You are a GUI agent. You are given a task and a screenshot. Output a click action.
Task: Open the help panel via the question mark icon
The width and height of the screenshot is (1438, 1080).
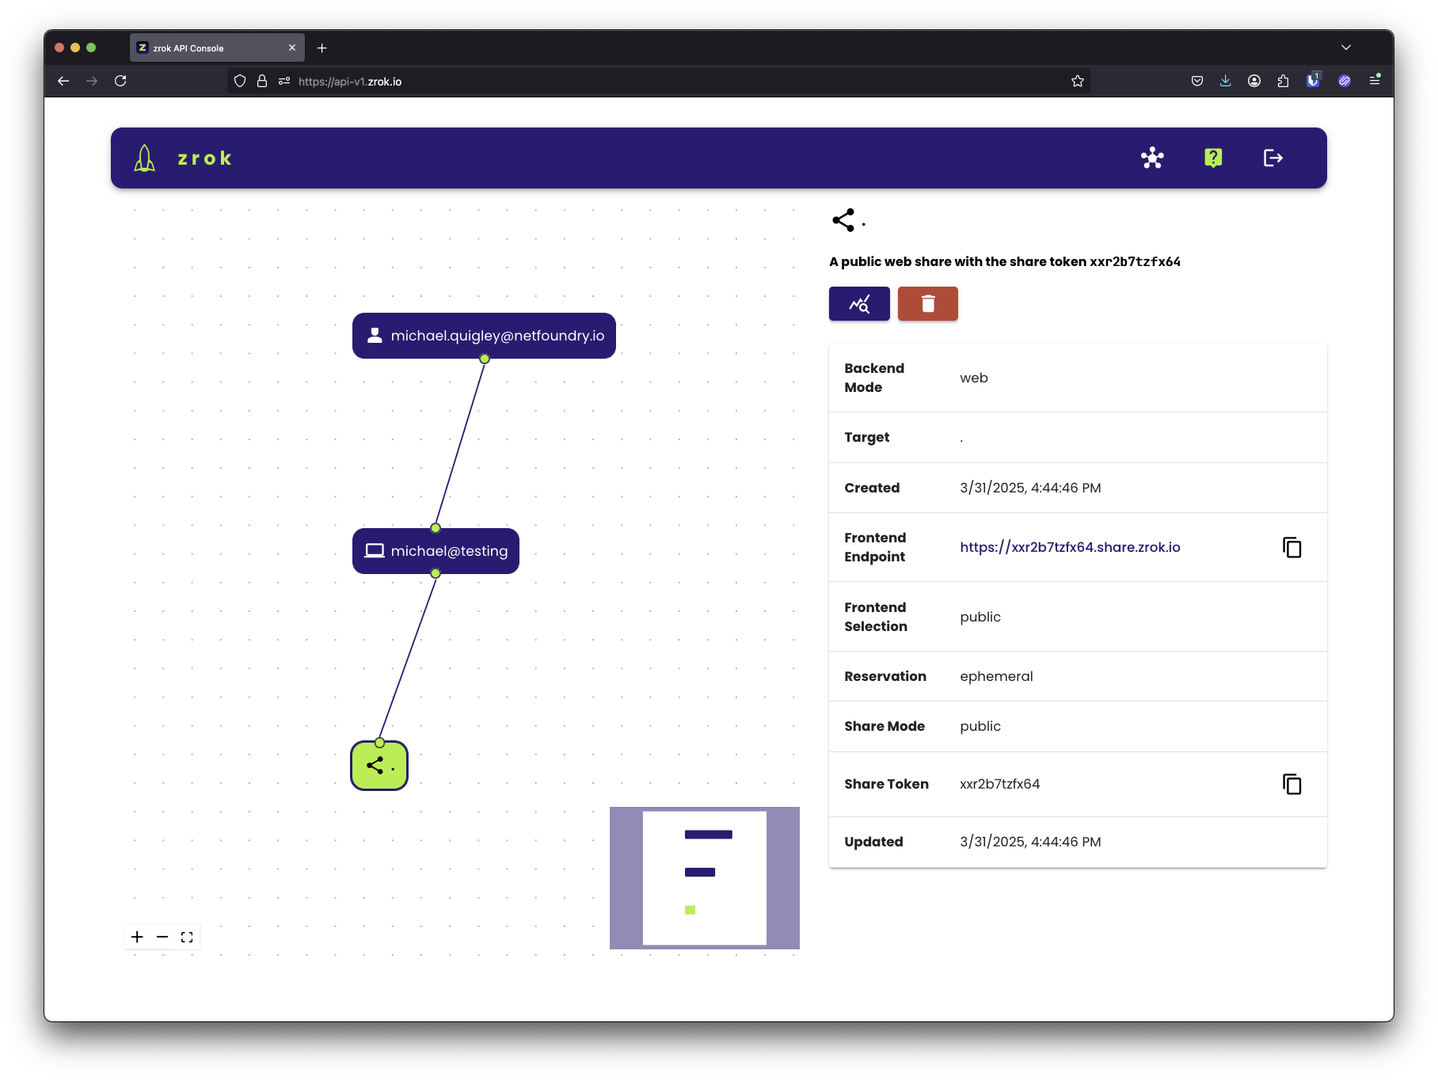(x=1212, y=158)
